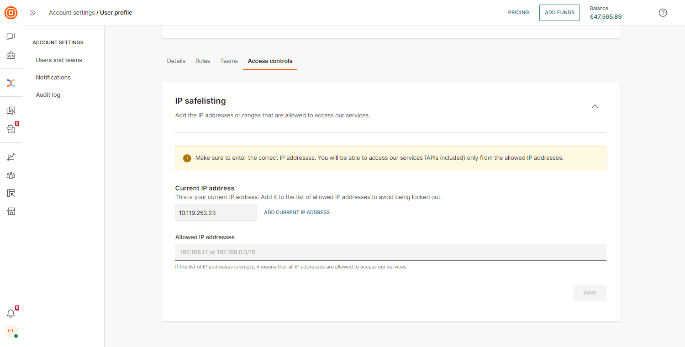The width and height of the screenshot is (685, 347).
Task: Open Audit log in account settings
Action: pyautogui.click(x=48, y=95)
